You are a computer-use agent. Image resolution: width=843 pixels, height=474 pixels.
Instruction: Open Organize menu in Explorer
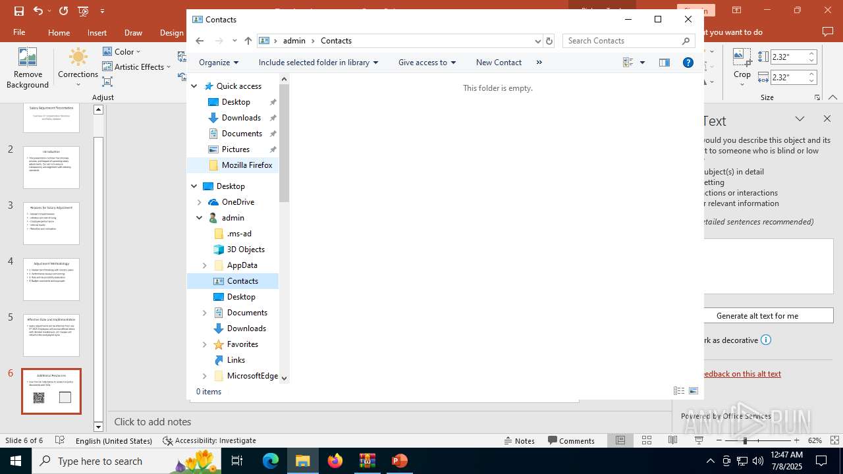click(219, 63)
